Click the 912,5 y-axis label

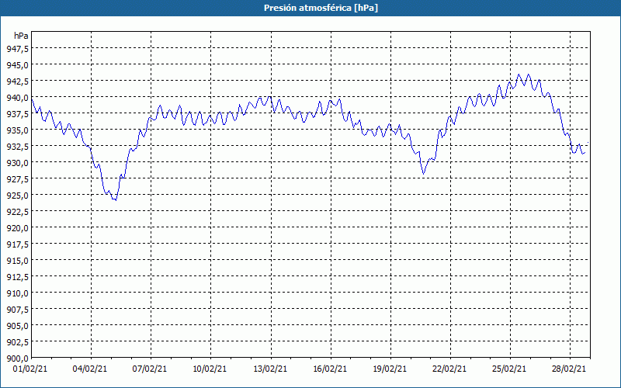pyautogui.click(x=17, y=277)
